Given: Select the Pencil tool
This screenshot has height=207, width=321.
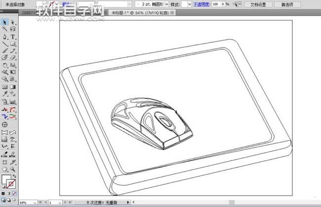Looking at the screenshot, I should 13,50.
